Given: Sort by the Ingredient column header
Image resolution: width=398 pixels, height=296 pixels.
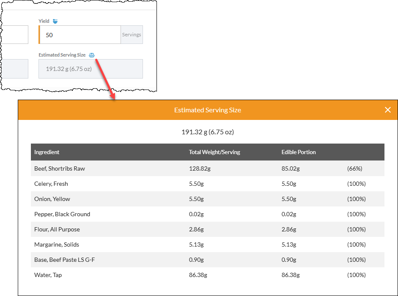Looking at the screenshot, I should (47, 152).
